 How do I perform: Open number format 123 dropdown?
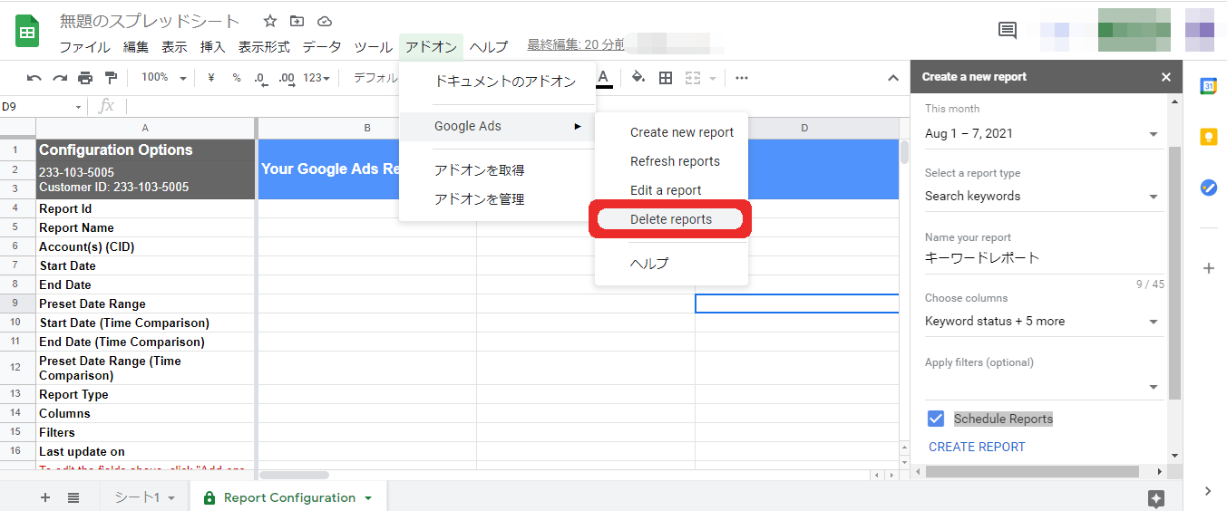click(316, 78)
